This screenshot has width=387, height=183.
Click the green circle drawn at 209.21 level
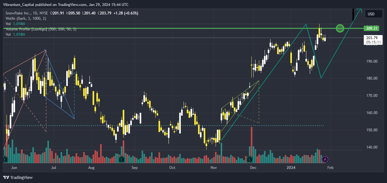coord(340,29)
